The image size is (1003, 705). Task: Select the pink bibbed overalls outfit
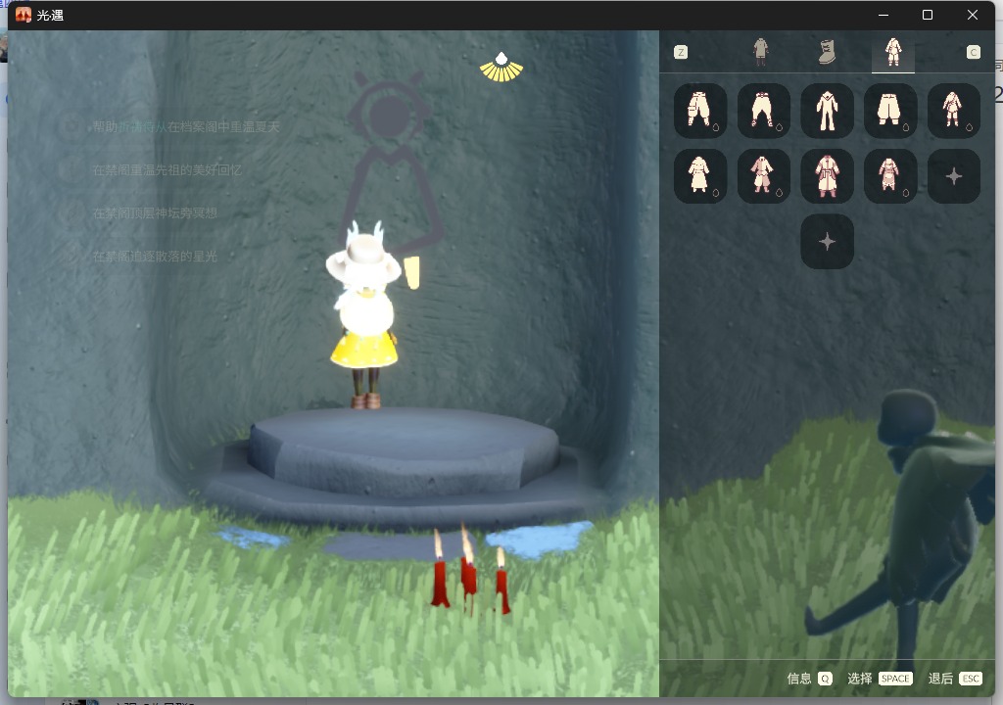tap(889, 176)
